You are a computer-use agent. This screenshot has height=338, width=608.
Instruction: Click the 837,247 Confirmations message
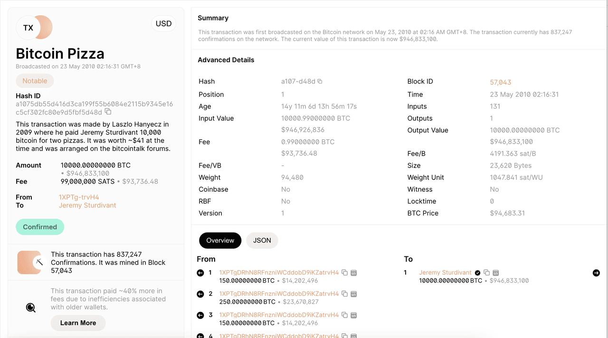[x=108, y=263]
